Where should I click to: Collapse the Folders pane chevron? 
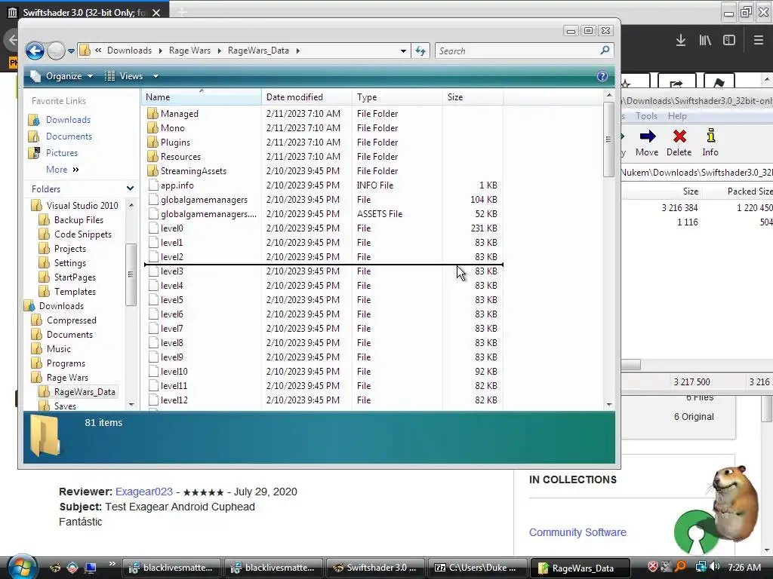click(130, 188)
